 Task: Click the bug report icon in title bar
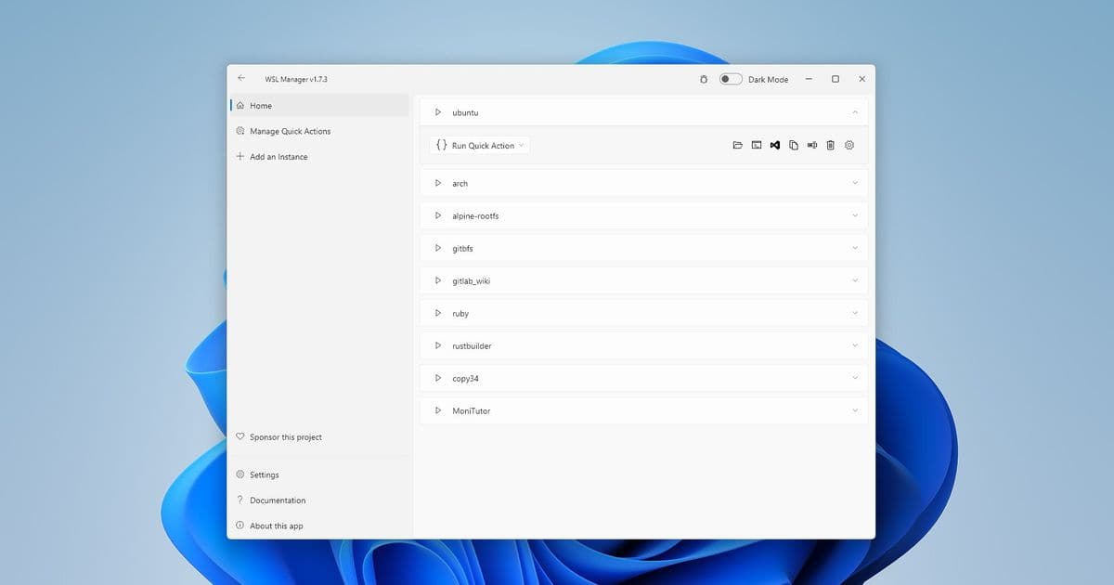[x=704, y=79]
